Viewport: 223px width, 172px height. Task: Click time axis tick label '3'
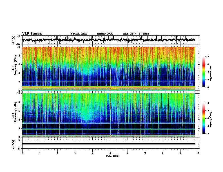(75, 153)
